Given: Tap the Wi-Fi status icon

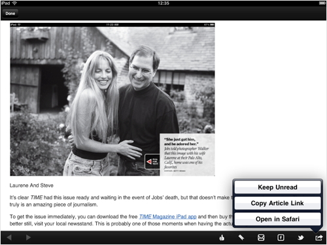Looking at the screenshot, I should [x=14, y=3].
